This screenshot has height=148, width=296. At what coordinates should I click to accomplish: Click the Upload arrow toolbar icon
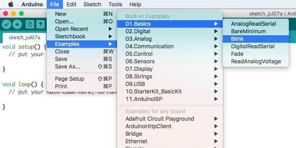(17, 25)
